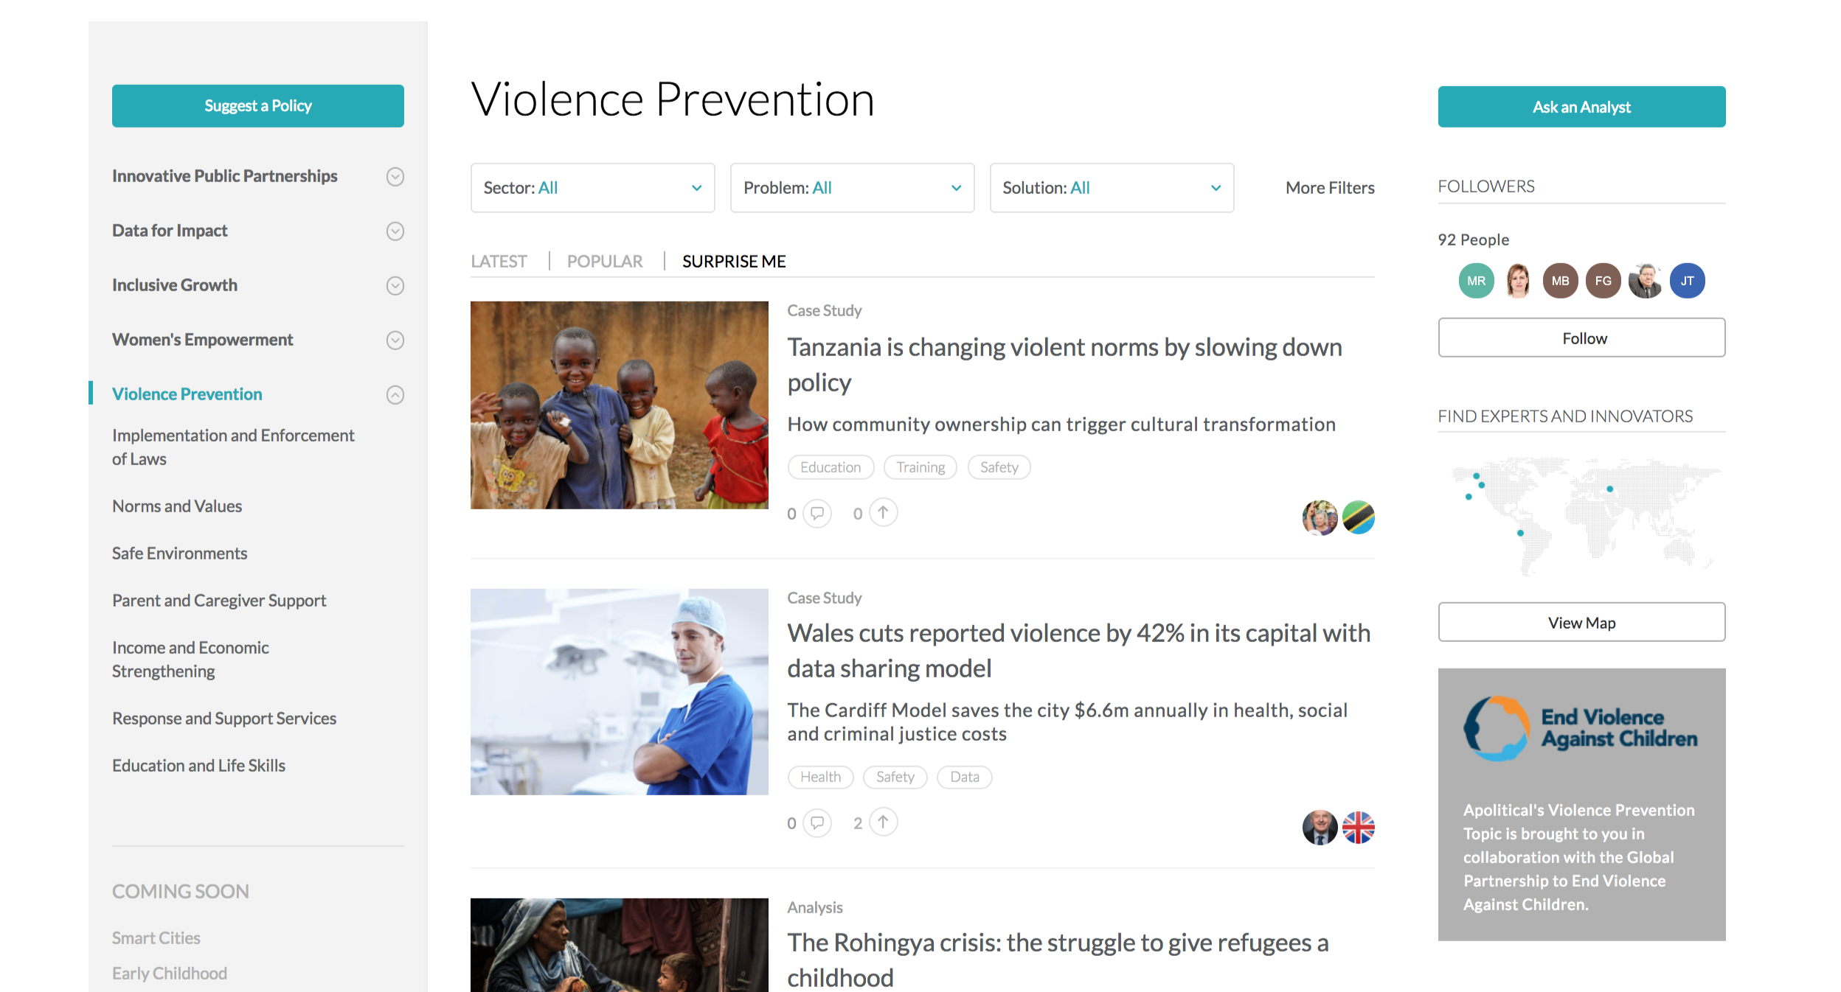Switch to the Popular tab
1841x992 pixels.
pos(604,262)
